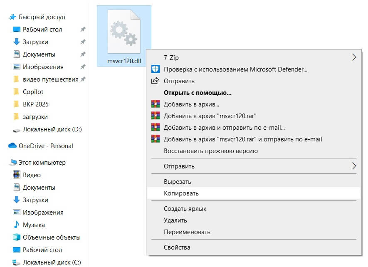Click Удалить in the context menu
Image resolution: width=368 pixels, height=267 pixels.
coord(175,220)
